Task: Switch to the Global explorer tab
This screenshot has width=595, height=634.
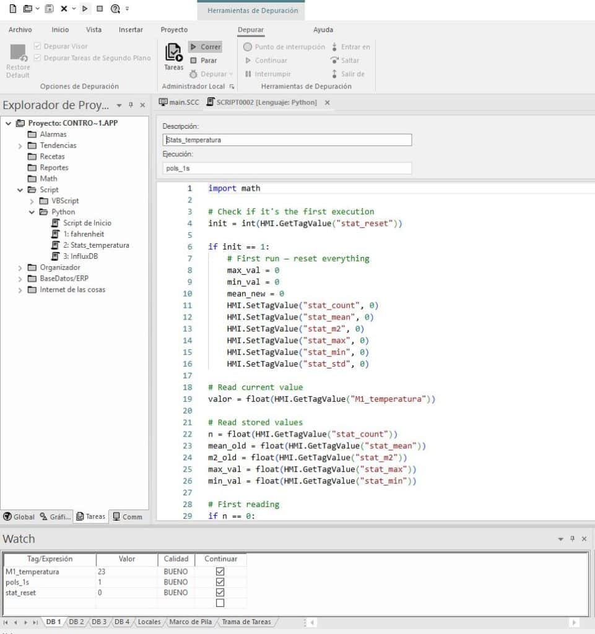Action: pyautogui.click(x=19, y=517)
